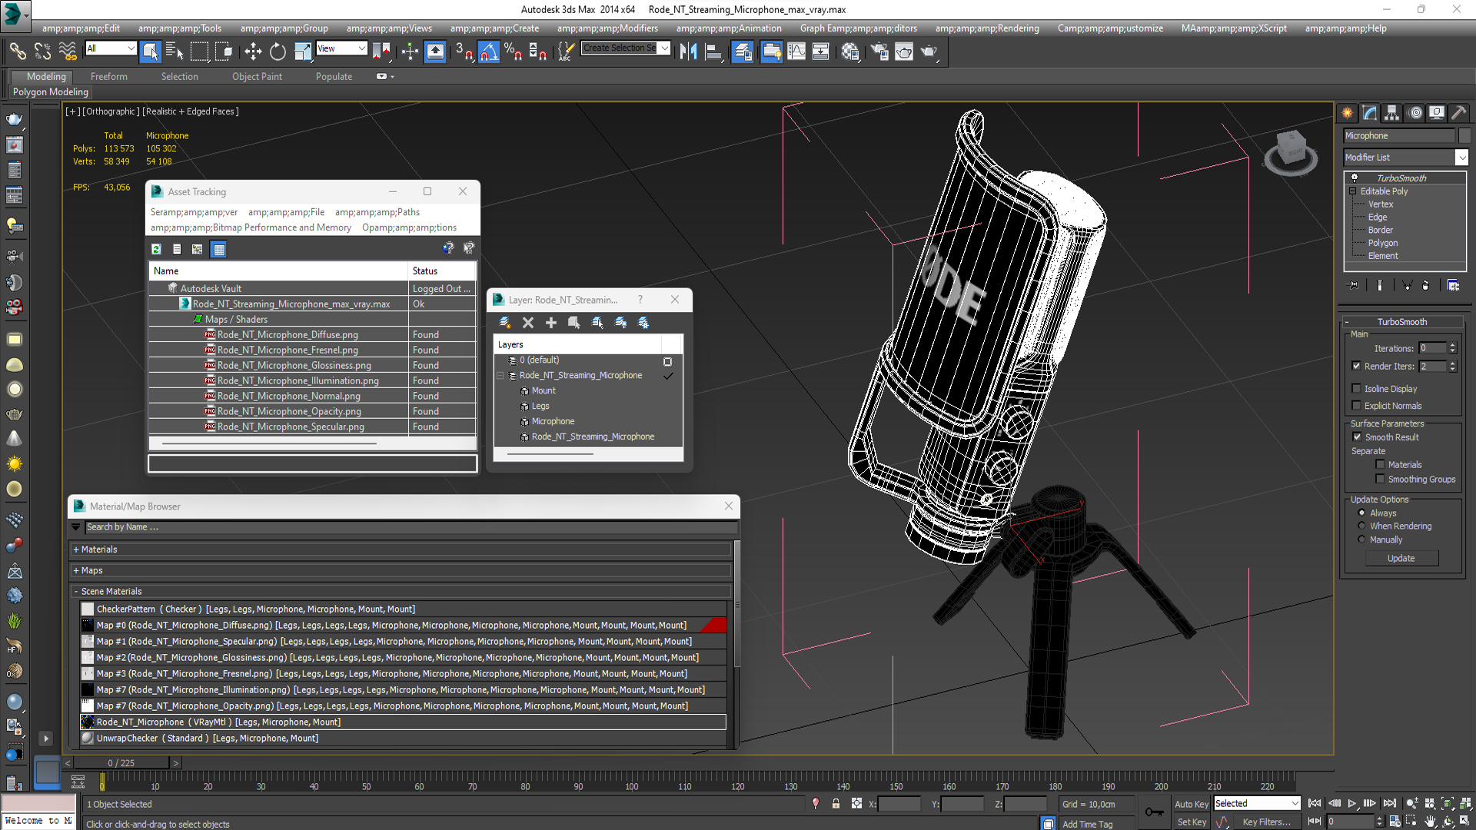Select the Always update option
The width and height of the screenshot is (1476, 830).
(1361, 513)
